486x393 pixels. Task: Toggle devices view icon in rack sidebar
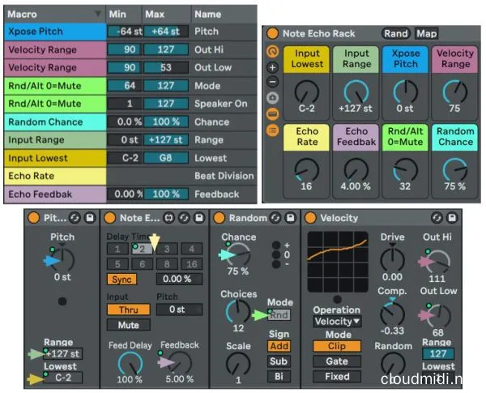pos(273,113)
